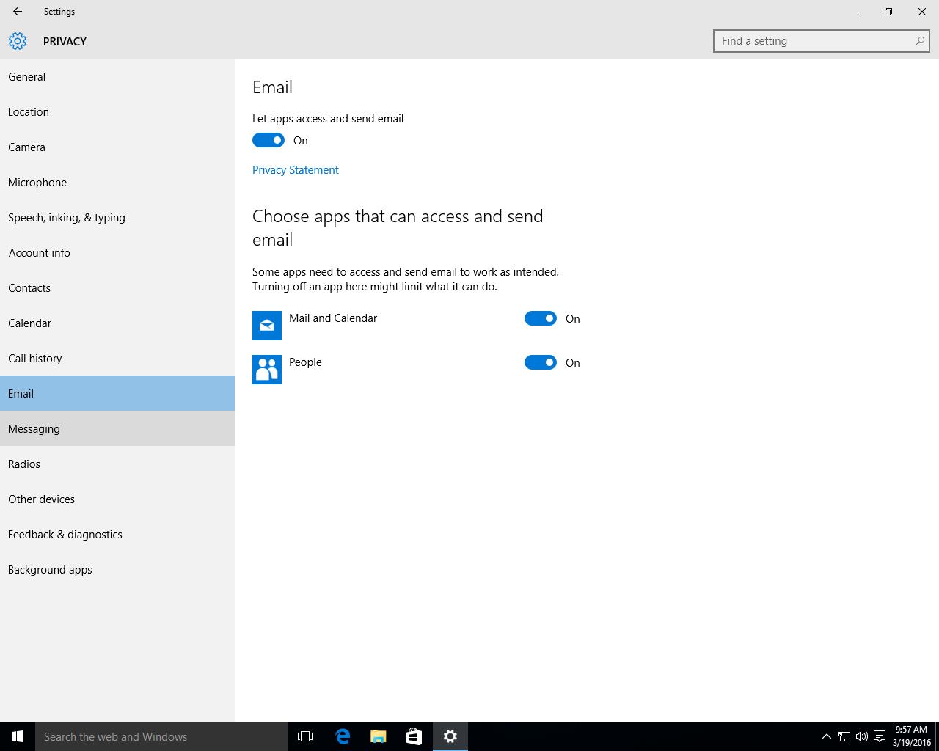939x751 pixels.
Task: Open Task View on the taskbar
Action: 305,736
